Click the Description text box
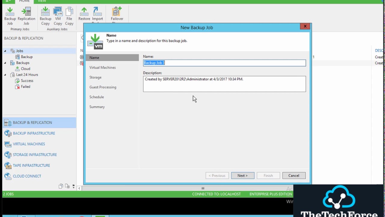The height and width of the screenshot is (217, 385). (224, 84)
